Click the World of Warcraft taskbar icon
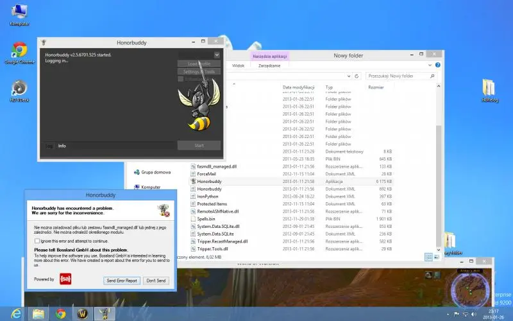Screen dimensions: 513x321 pyautogui.click(x=82, y=314)
